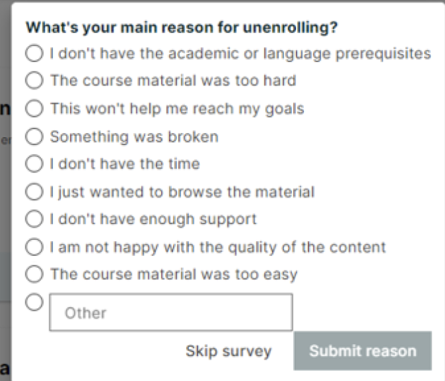445x381 pixels.
Task: Select radio for 'This won't help me reach my goals'
Action: (x=35, y=108)
